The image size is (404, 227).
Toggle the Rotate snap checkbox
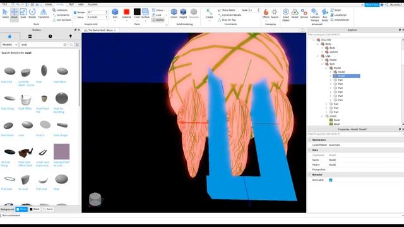tap(75, 13)
